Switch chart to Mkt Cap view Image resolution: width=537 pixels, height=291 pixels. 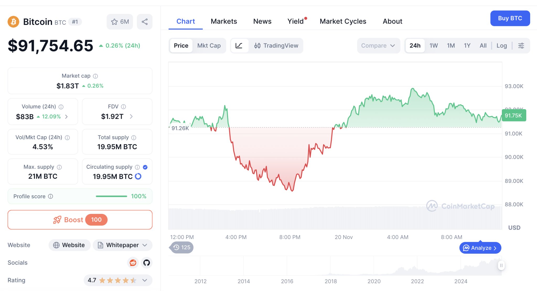[209, 45]
